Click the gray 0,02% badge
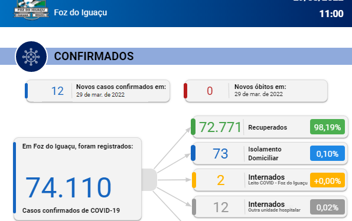Image resolution: width=352 pixels, height=221 pixels. pos(327,207)
